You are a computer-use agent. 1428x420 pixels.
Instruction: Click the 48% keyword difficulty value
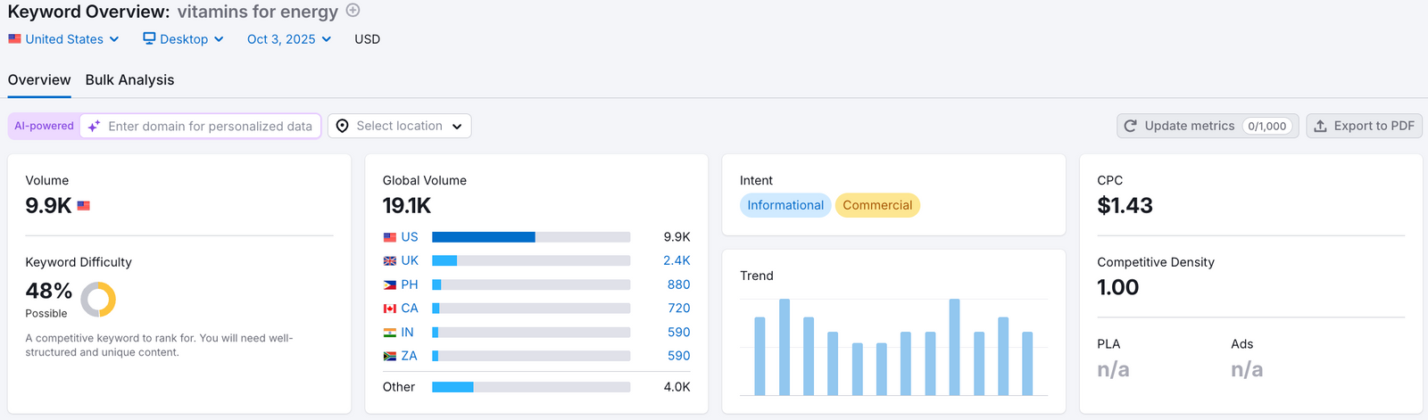click(49, 291)
